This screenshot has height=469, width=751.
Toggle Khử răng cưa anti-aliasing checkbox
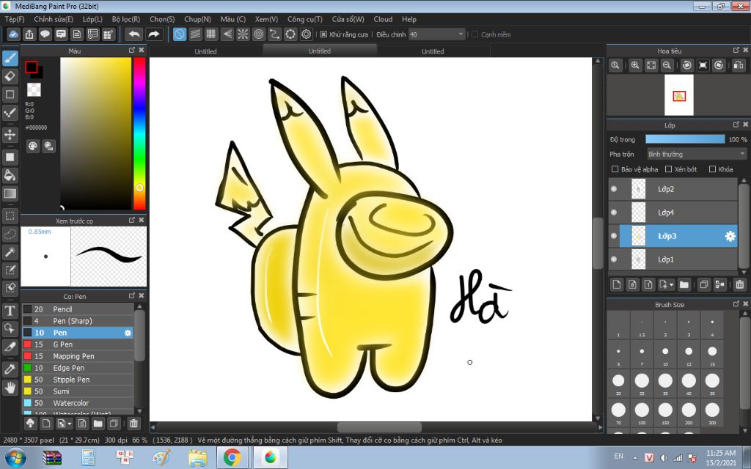(323, 34)
